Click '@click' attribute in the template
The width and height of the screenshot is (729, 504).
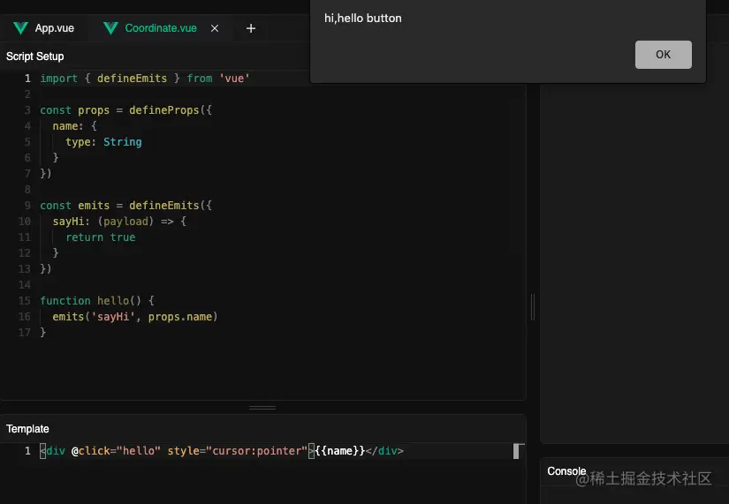pos(90,451)
